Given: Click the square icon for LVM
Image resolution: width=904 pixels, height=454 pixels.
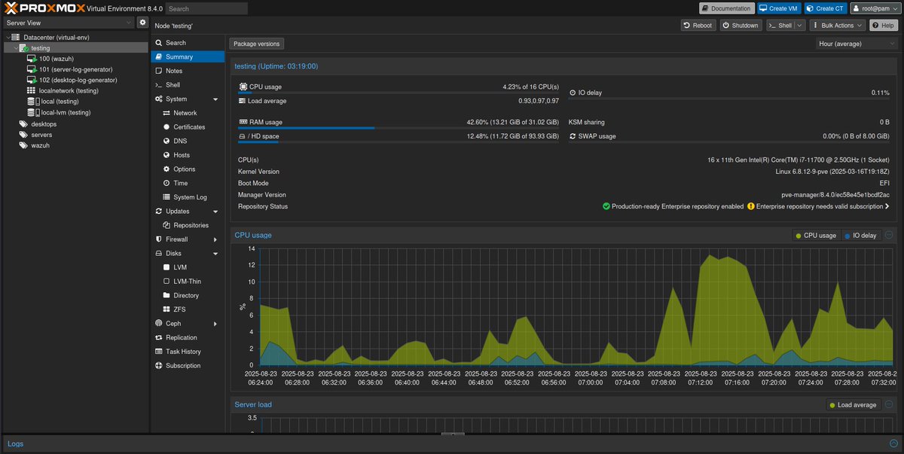Looking at the screenshot, I should tap(166, 267).
